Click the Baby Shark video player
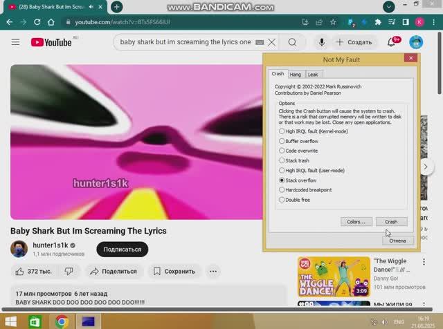Screen dimensions: 443x329 click(137, 142)
